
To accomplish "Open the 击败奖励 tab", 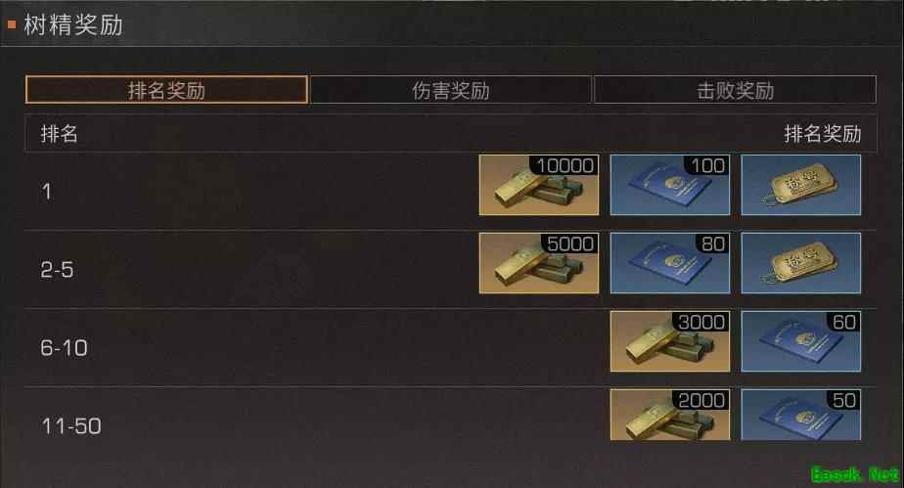I will click(x=735, y=90).
